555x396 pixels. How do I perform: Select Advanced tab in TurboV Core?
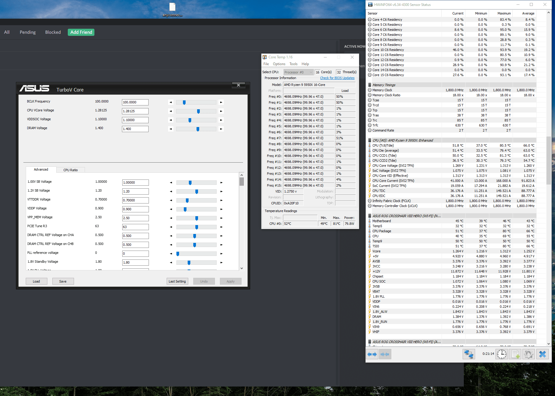coord(41,169)
